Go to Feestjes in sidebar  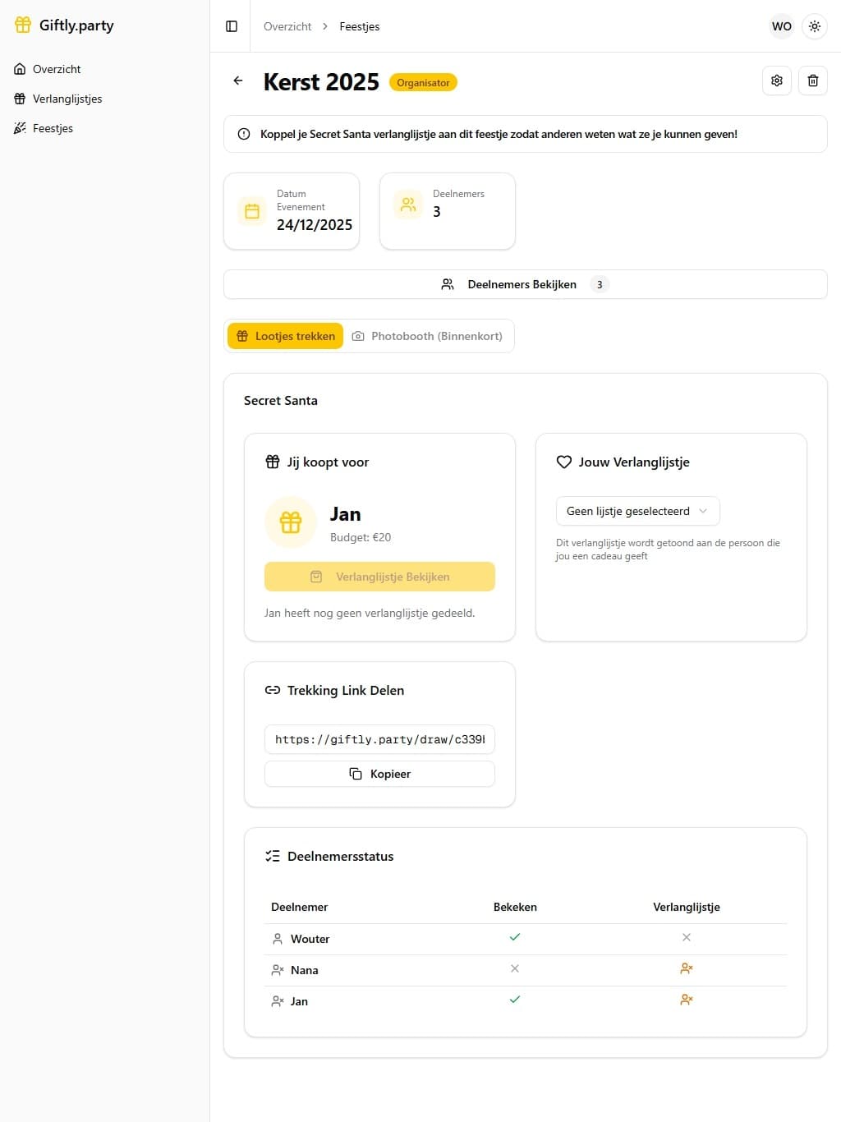pos(53,128)
